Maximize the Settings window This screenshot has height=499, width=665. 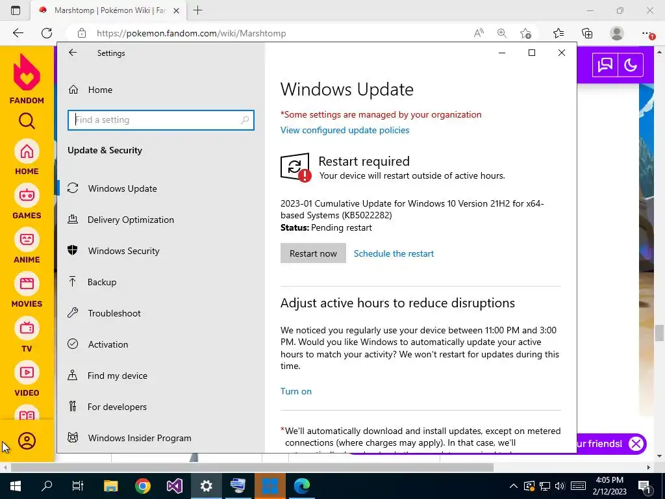coord(532,53)
